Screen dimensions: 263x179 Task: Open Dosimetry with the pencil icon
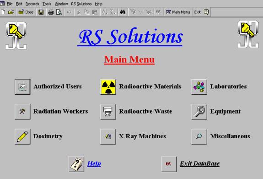(x=22, y=136)
